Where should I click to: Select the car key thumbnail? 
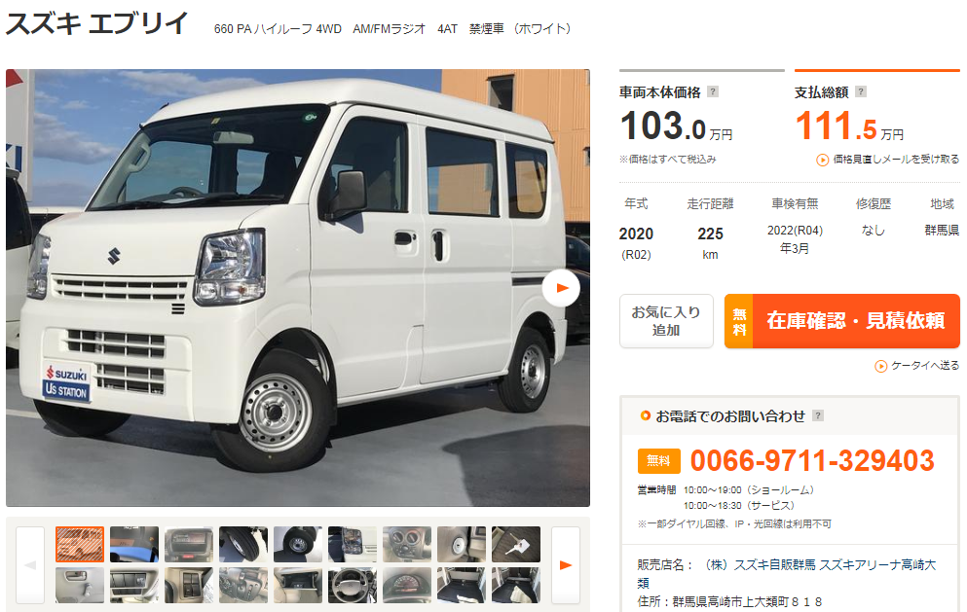point(516,544)
